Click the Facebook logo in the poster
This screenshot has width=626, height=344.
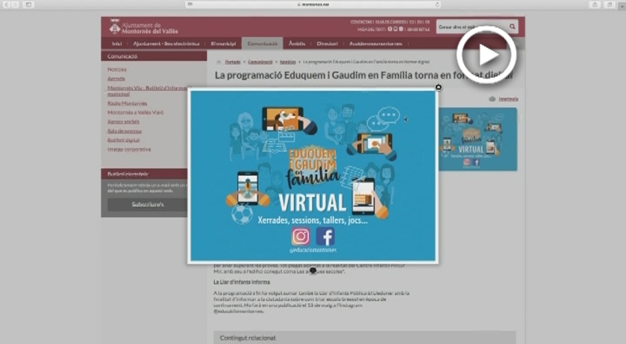coord(325,236)
